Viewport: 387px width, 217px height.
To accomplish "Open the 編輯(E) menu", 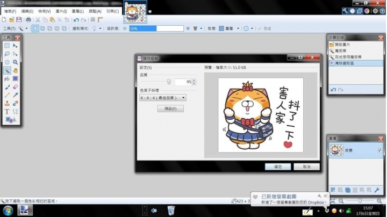I will coord(27,11).
